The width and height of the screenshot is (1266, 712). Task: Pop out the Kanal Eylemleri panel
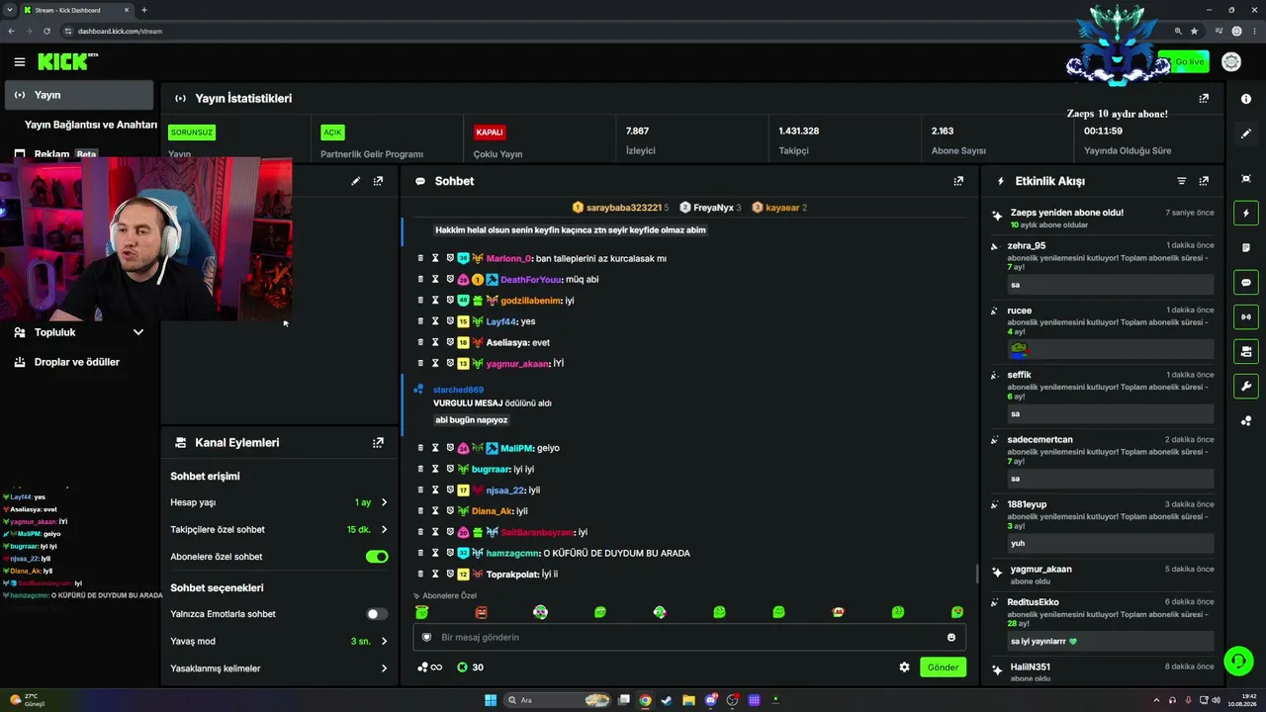click(378, 443)
